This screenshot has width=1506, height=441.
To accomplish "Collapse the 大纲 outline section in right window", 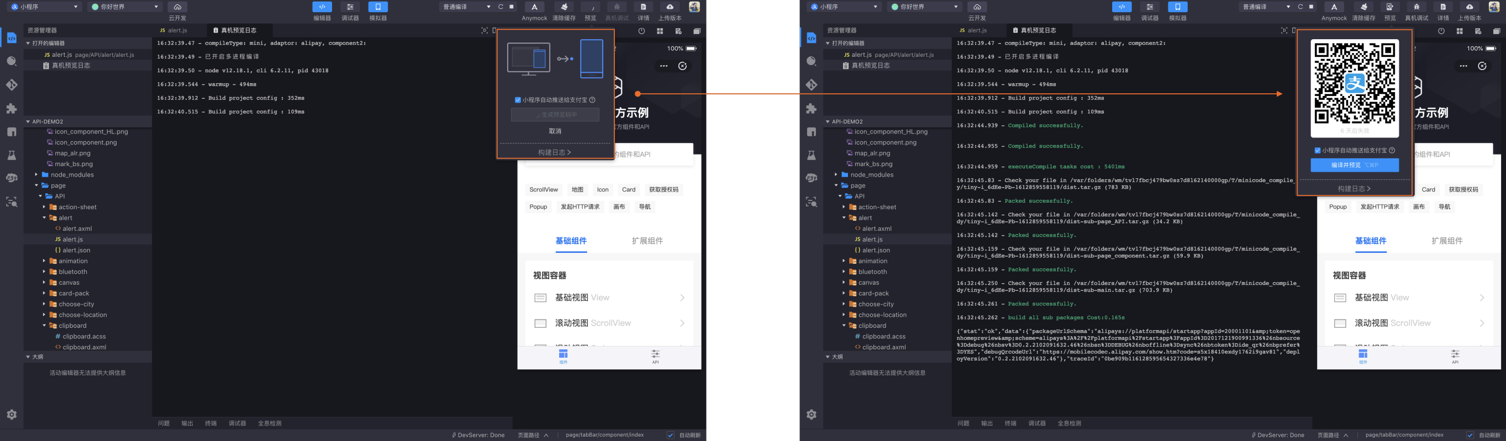I will pos(887,357).
